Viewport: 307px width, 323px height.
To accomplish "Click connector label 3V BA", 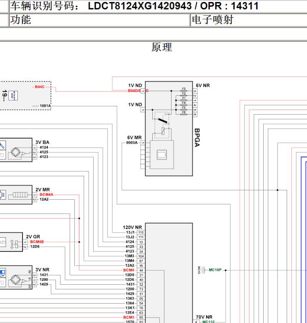I will [42, 142].
